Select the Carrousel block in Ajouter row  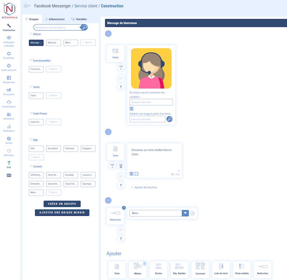click(x=200, y=269)
